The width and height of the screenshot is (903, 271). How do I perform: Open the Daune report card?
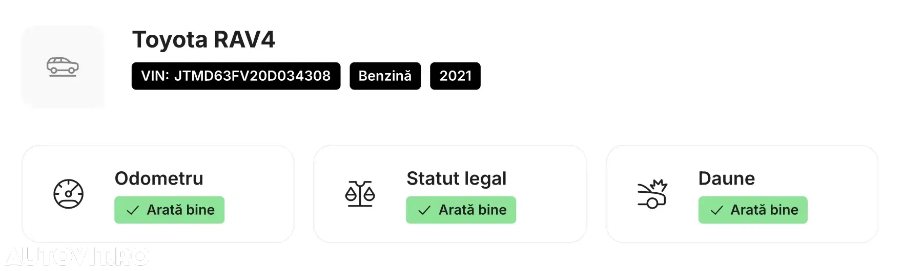pyautogui.click(x=742, y=194)
